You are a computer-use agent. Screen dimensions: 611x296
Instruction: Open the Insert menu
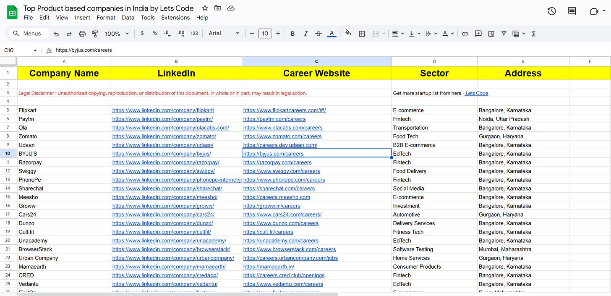83,18
